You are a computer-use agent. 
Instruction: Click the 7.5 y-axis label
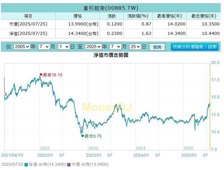coord(214,149)
